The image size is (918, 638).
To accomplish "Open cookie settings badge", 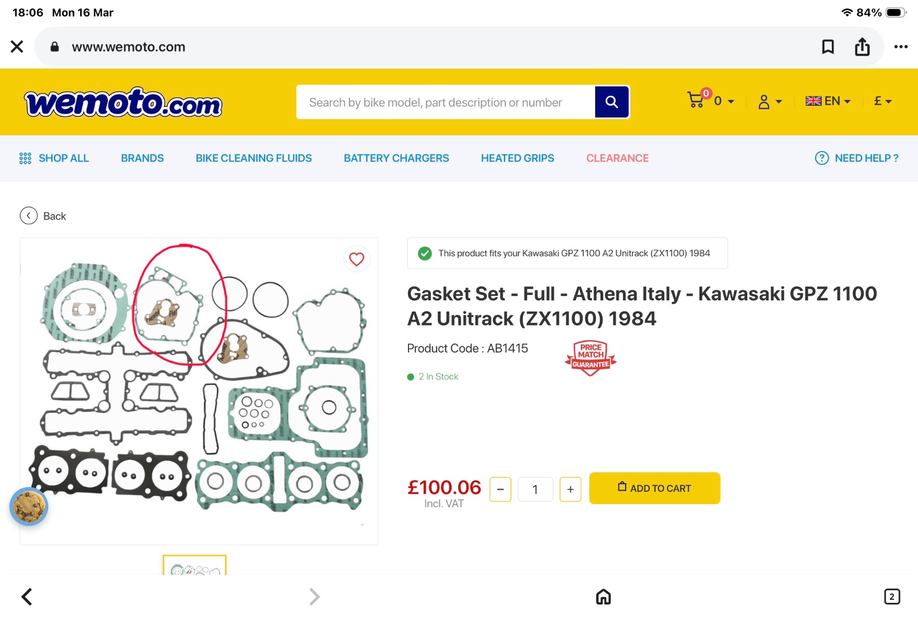I will 29,506.
